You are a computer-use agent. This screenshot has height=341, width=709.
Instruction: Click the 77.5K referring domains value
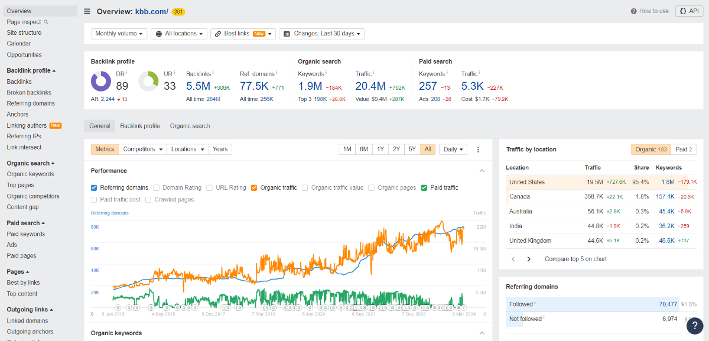point(254,86)
